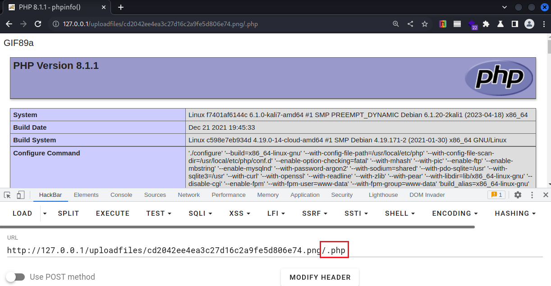This screenshot has width=551, height=286.
Task: Go forward one page in the browser
Action: 23,24
